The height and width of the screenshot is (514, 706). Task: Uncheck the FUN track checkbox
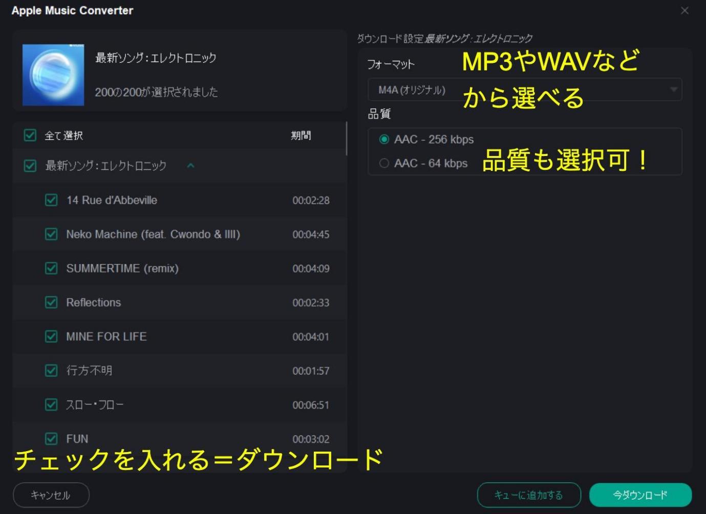pos(51,439)
